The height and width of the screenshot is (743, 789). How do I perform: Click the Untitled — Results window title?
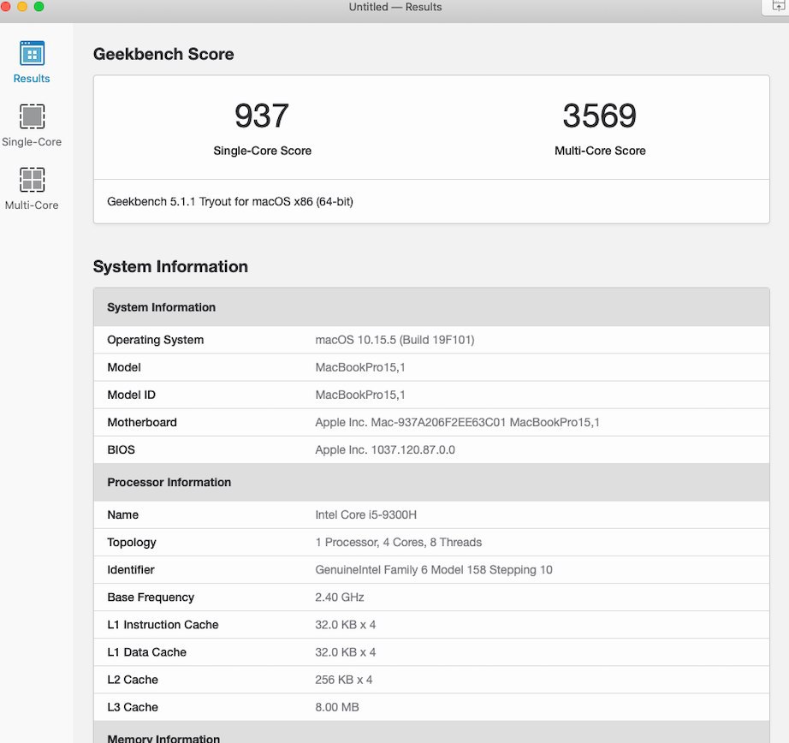395,7
